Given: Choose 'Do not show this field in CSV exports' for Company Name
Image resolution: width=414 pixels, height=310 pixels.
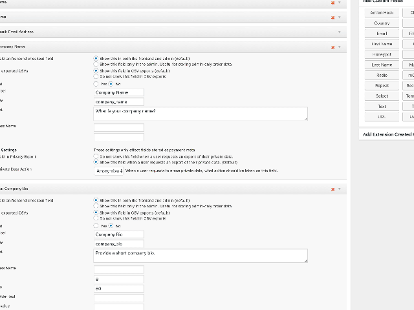Looking at the screenshot, I should [x=96, y=77].
